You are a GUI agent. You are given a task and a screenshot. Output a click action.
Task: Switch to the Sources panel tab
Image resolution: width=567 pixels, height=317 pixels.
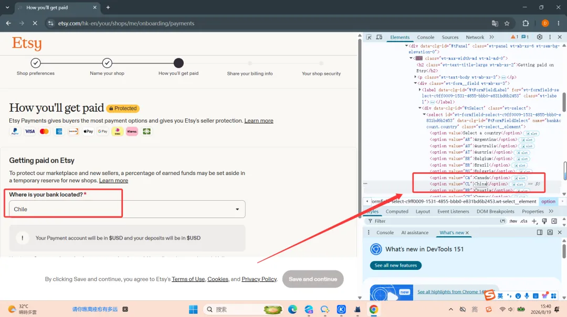[x=450, y=37]
